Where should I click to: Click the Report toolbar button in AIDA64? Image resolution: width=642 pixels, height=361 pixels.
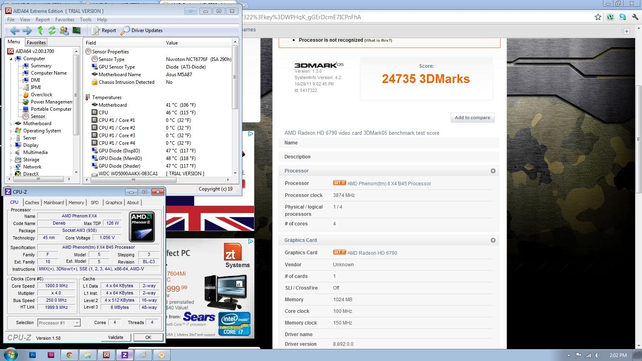(104, 30)
